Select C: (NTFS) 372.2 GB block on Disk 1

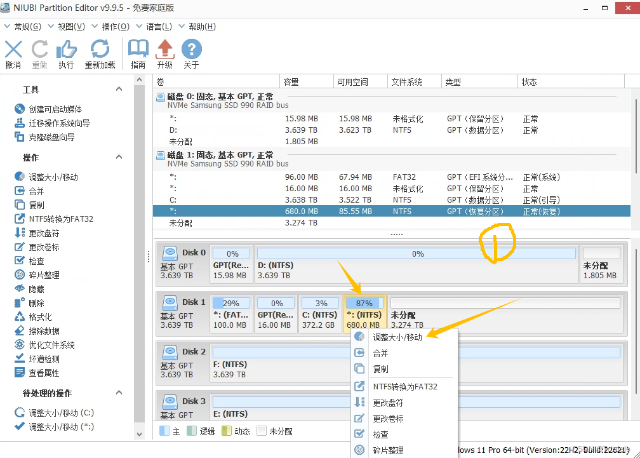[x=320, y=314]
